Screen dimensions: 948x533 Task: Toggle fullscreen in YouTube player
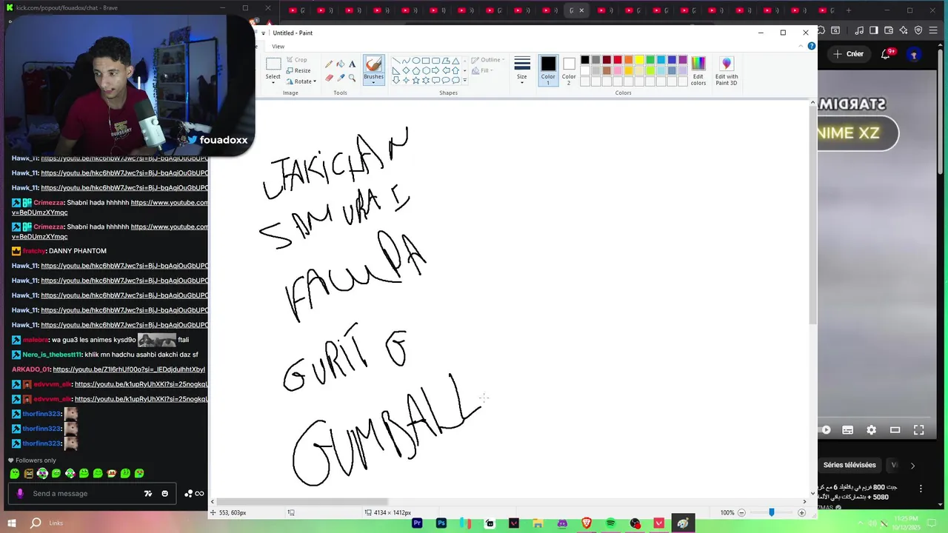[x=919, y=429]
